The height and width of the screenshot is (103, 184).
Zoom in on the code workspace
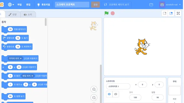coord(94,89)
